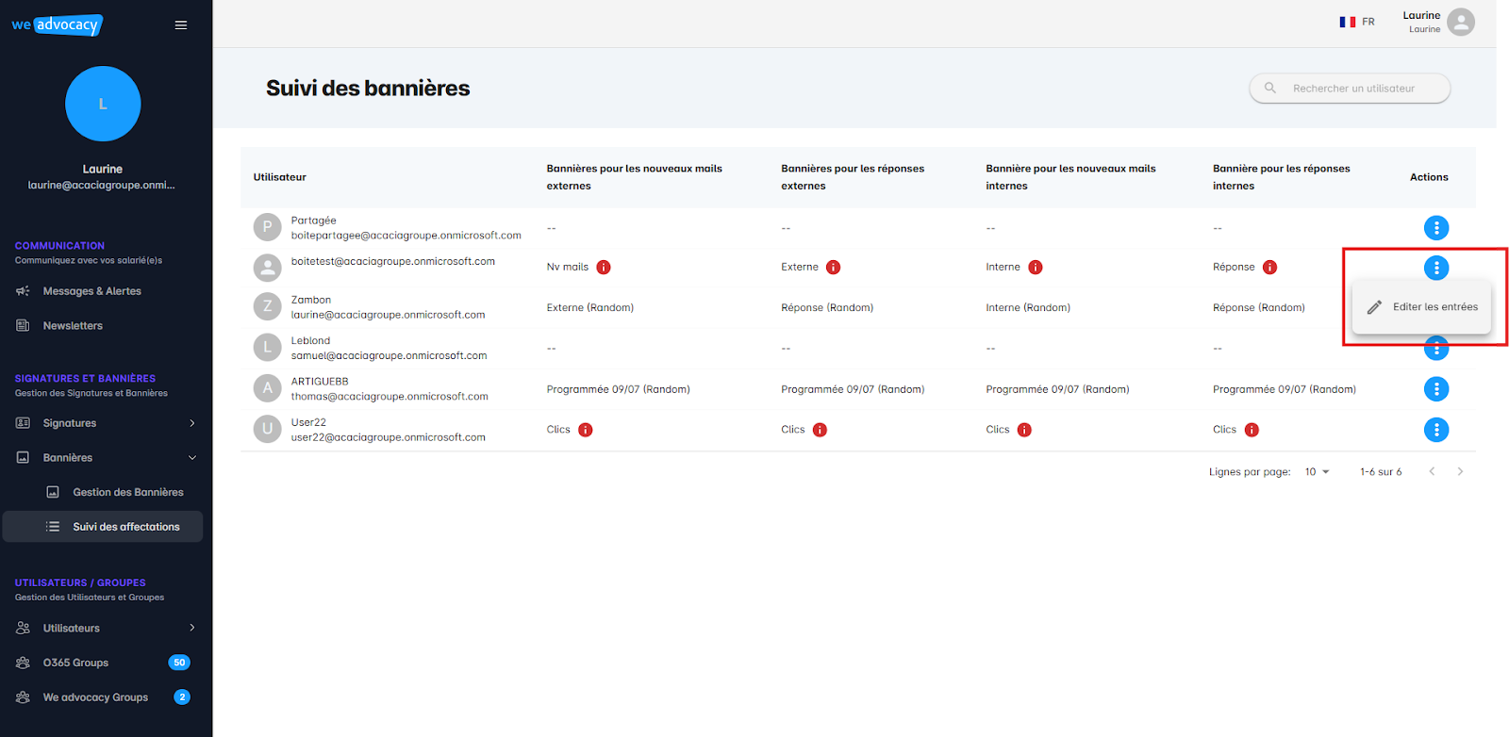The width and height of the screenshot is (1509, 737).
Task: Open Utilisateurs sidebar item
Action: point(103,628)
